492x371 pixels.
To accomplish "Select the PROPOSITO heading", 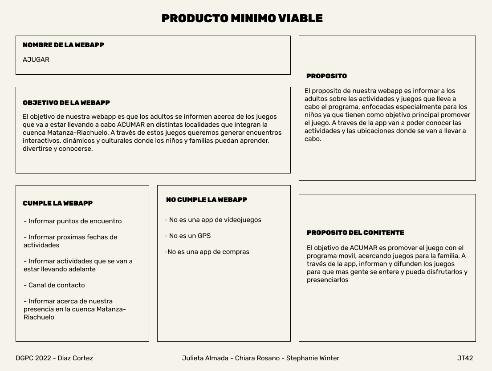I will click(x=326, y=76).
